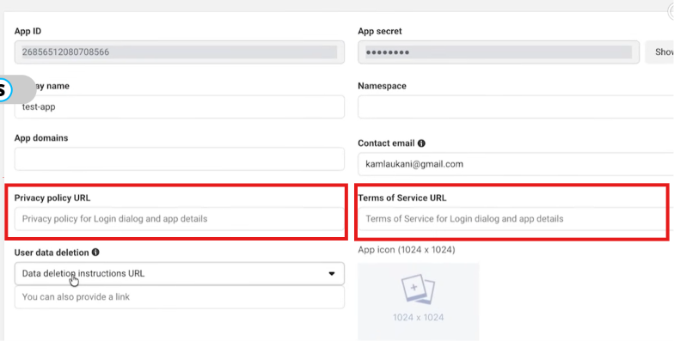
Task: Edit the Display name field test-app
Action: click(x=179, y=107)
